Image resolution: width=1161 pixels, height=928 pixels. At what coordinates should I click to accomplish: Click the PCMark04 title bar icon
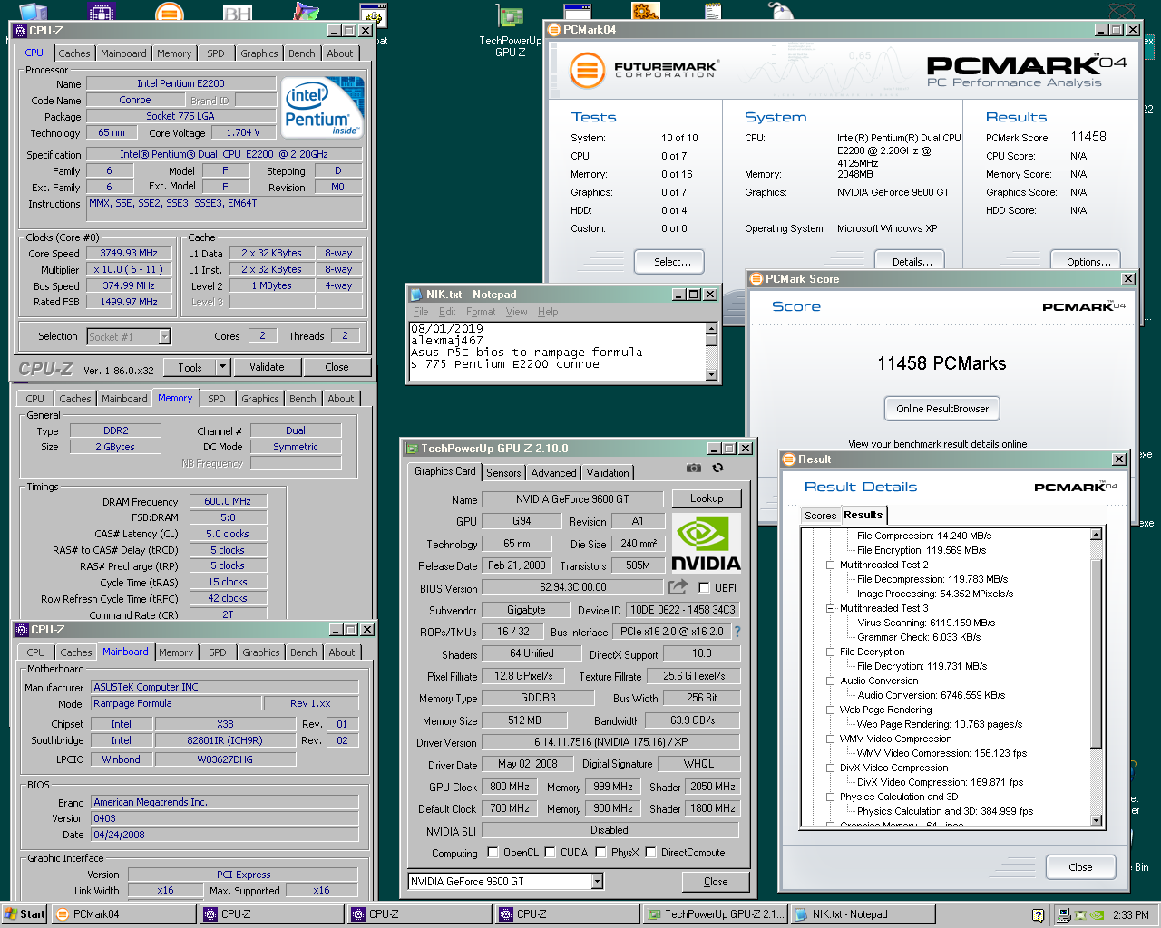[553, 30]
